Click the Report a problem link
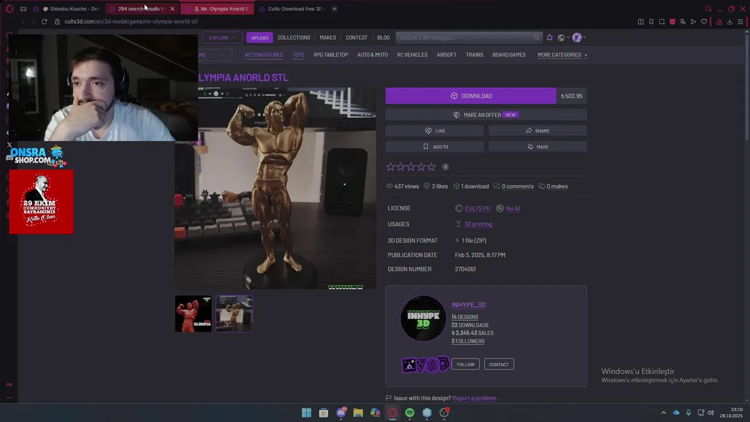The image size is (750, 422). tap(475, 398)
